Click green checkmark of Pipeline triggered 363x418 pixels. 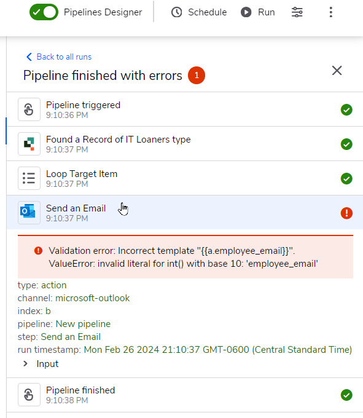[346, 110]
